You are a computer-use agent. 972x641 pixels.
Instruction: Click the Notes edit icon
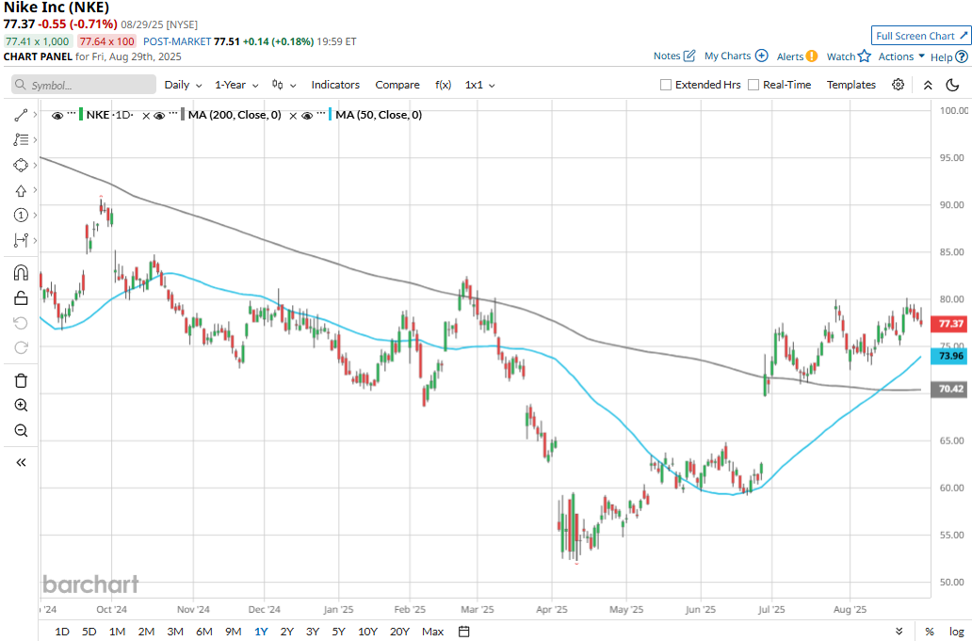pyautogui.click(x=689, y=56)
